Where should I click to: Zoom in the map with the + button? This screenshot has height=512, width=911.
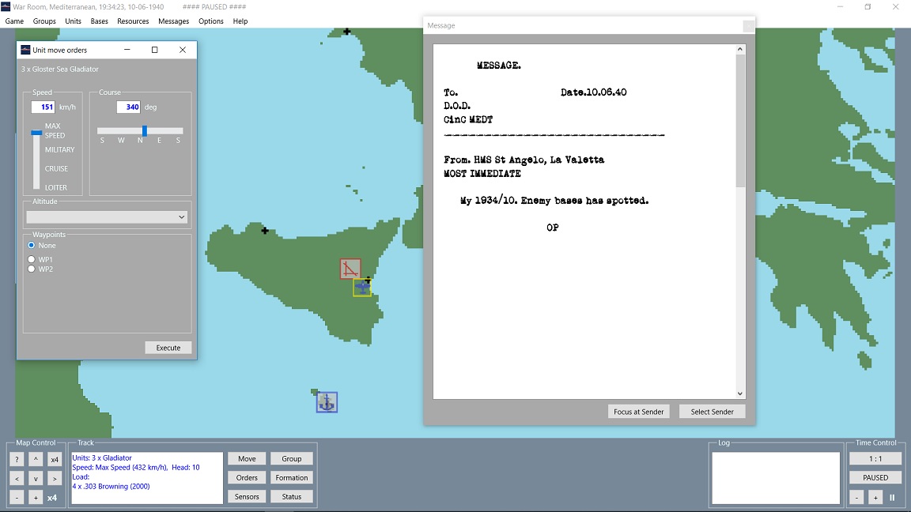36,497
